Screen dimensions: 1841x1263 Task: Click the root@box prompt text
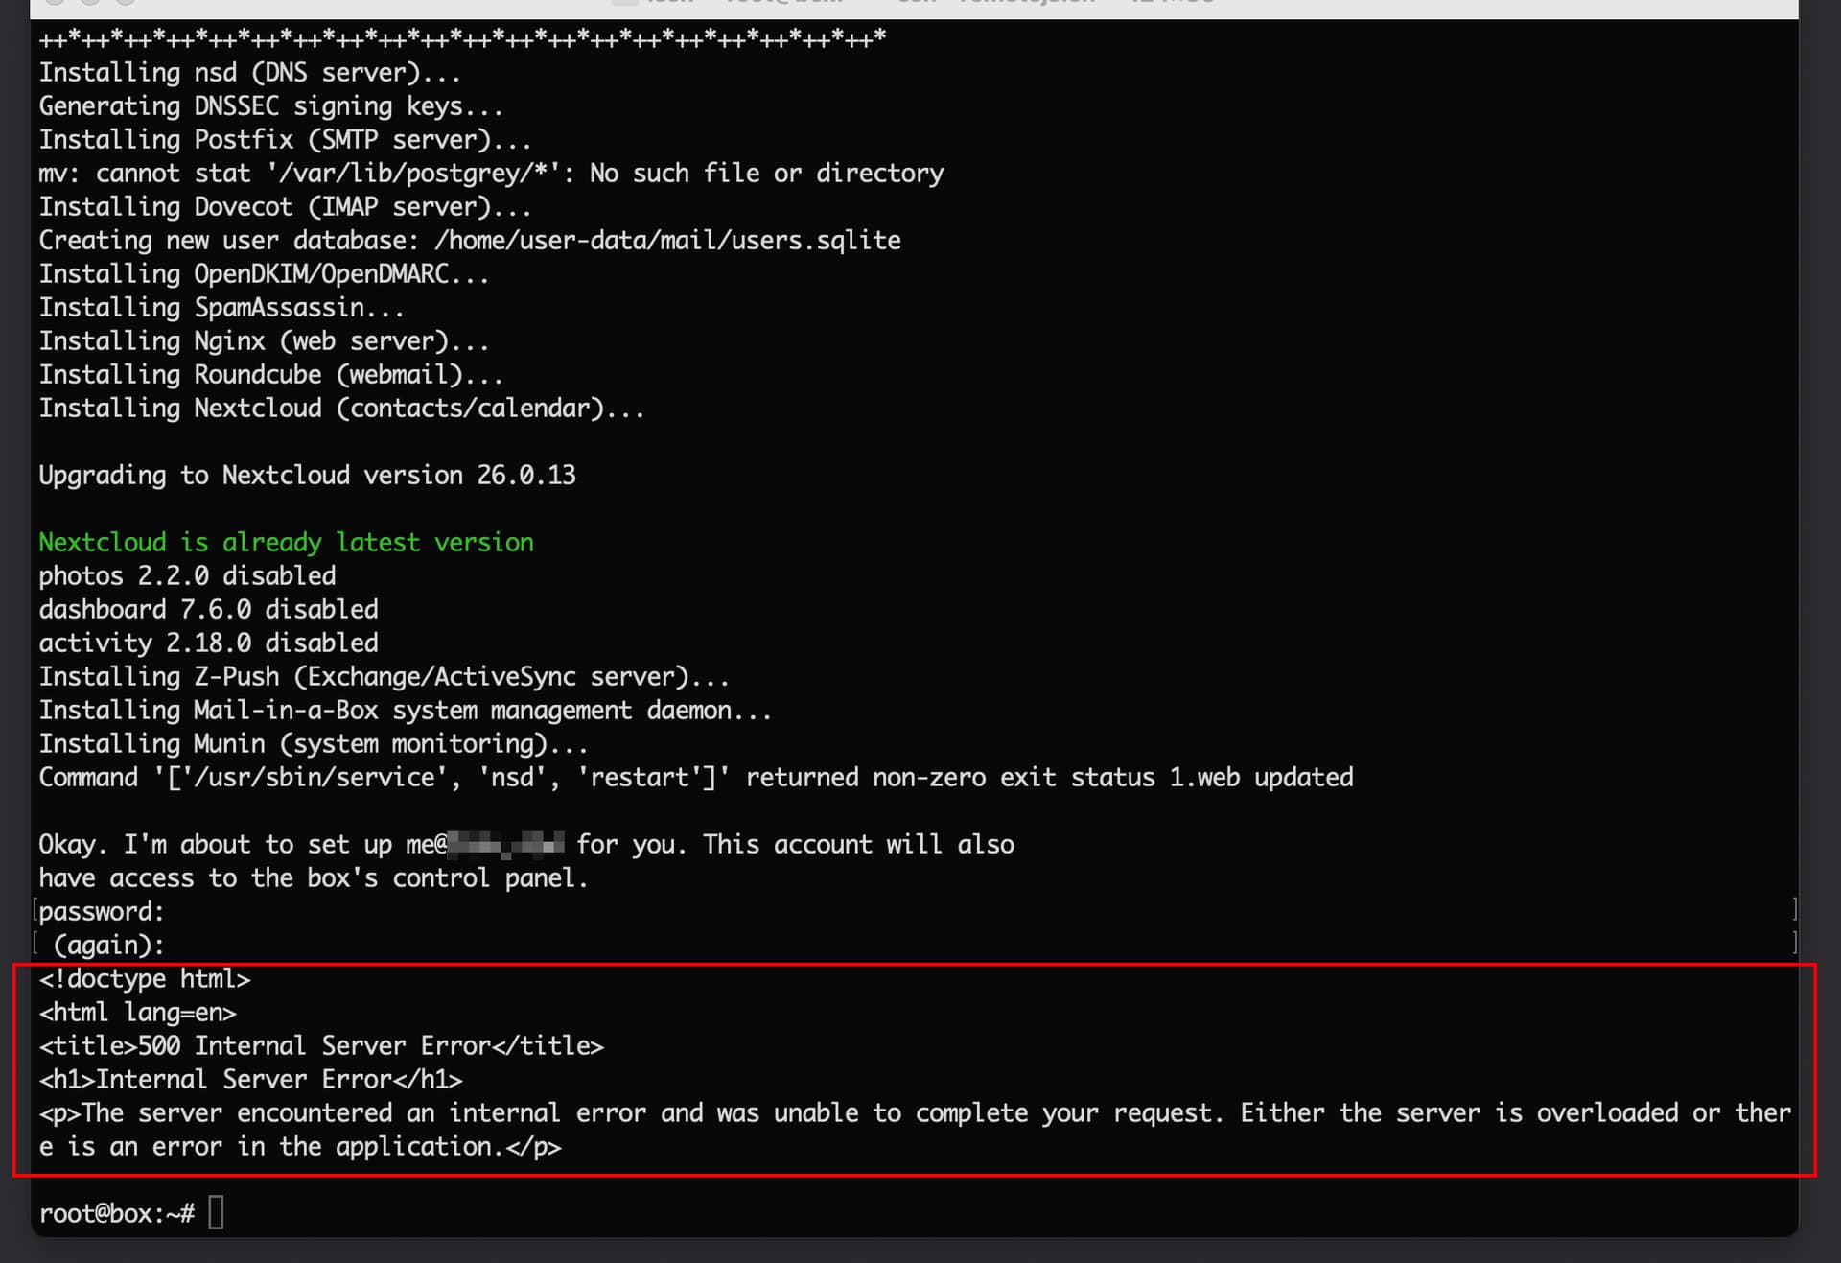click(x=116, y=1213)
